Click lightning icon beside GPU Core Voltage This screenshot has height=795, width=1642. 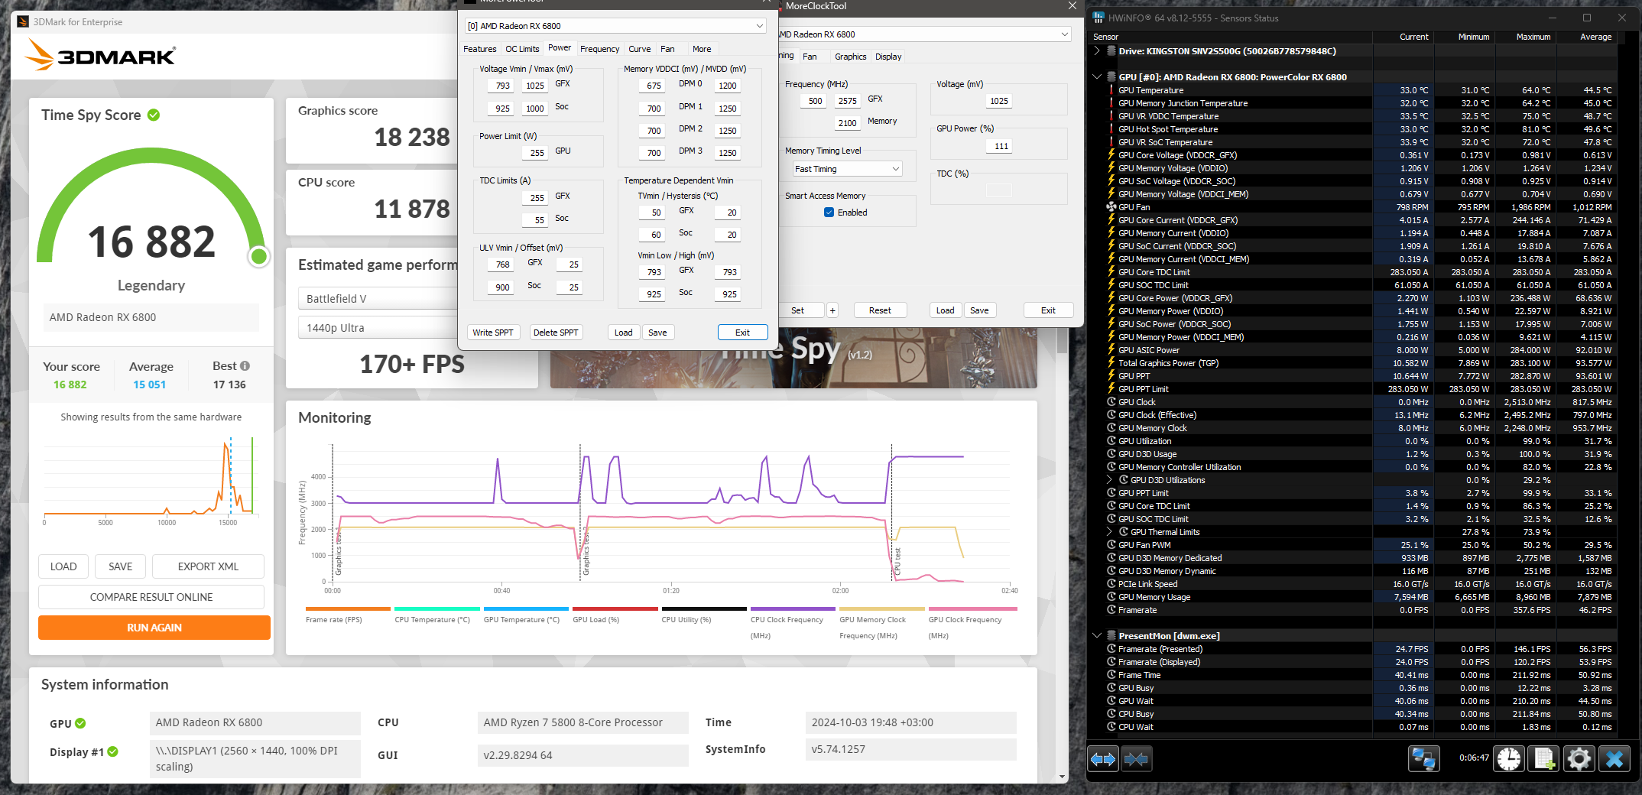coord(1111,155)
